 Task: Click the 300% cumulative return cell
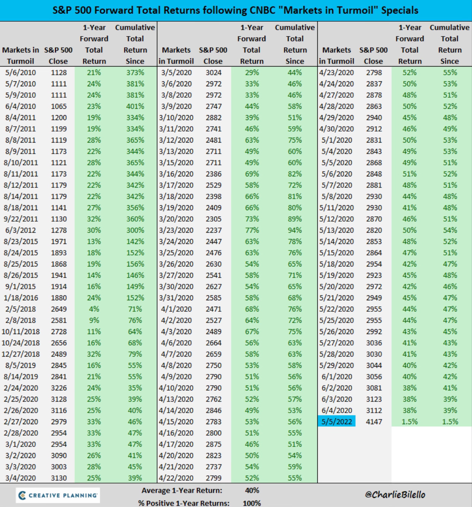pos(135,230)
